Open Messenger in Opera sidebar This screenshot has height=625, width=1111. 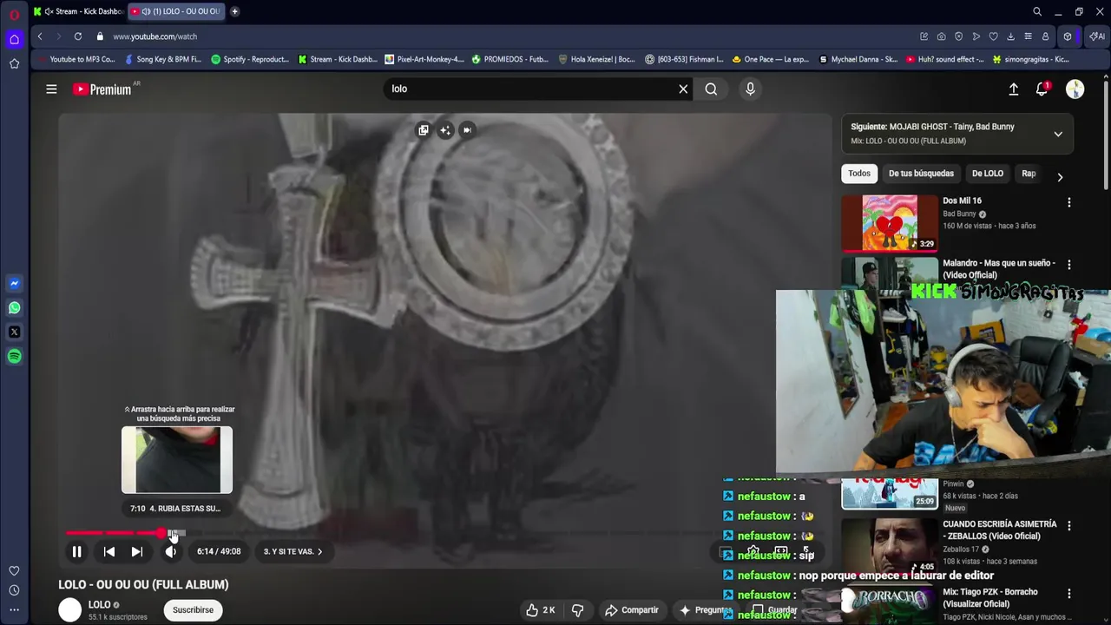14,284
